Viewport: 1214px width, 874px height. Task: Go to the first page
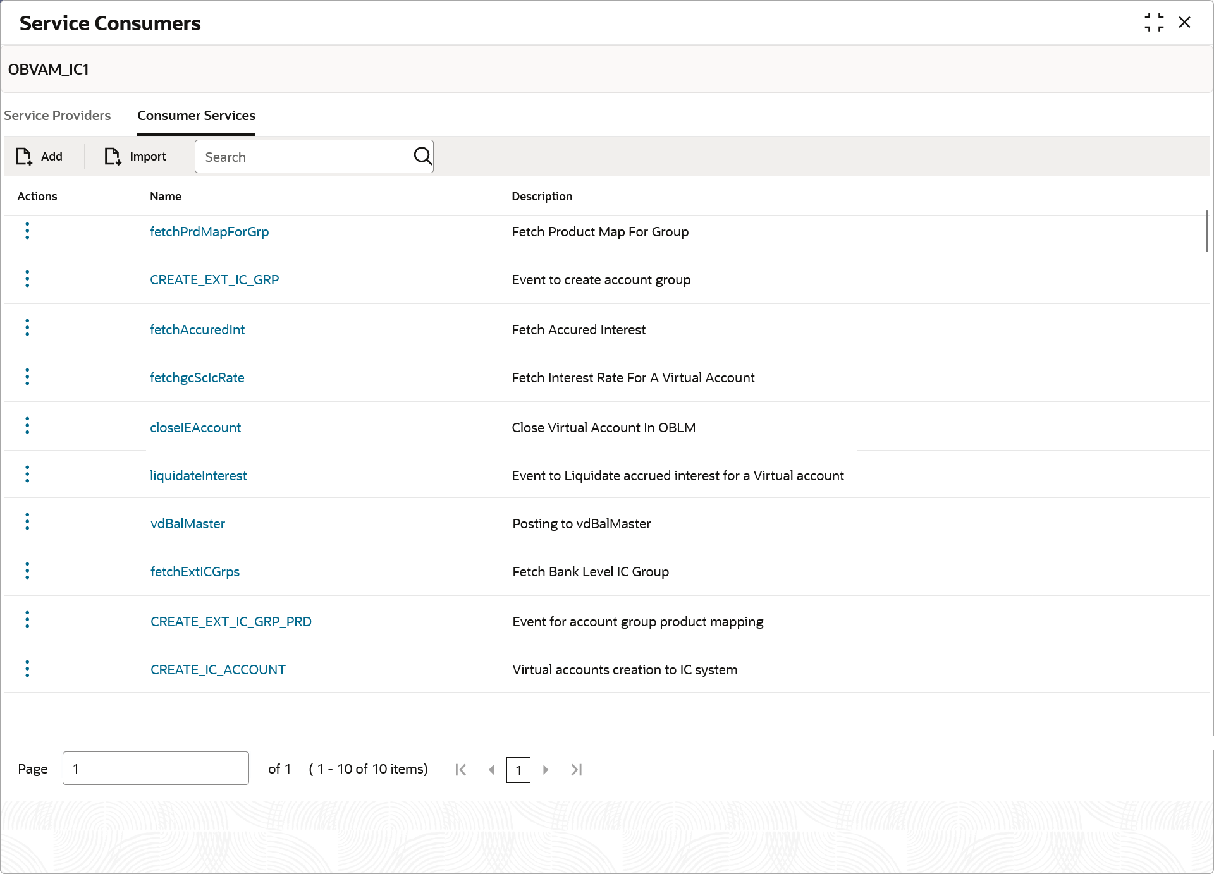click(461, 770)
